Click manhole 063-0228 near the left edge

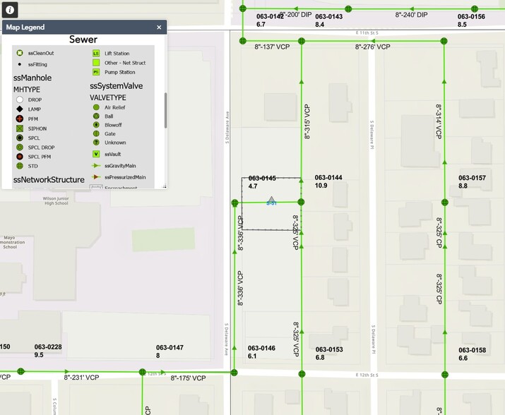click(x=20, y=371)
